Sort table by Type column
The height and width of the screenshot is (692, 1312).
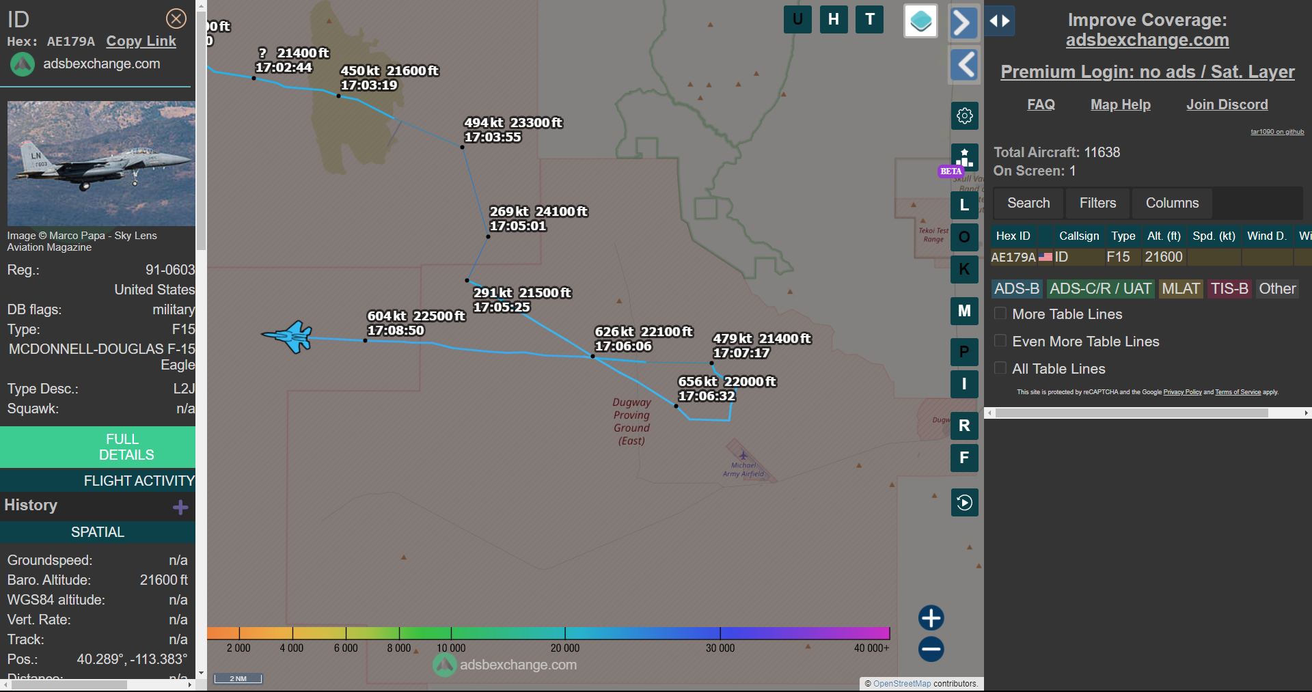pyautogui.click(x=1123, y=236)
